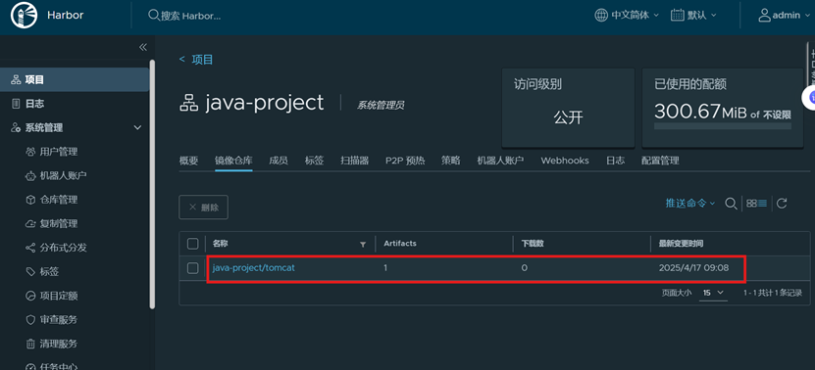Click the search magnifier icon in header

(153, 15)
